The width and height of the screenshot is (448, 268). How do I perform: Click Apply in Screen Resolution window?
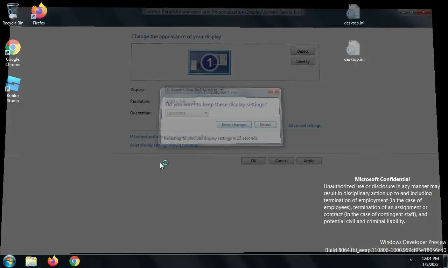309,161
